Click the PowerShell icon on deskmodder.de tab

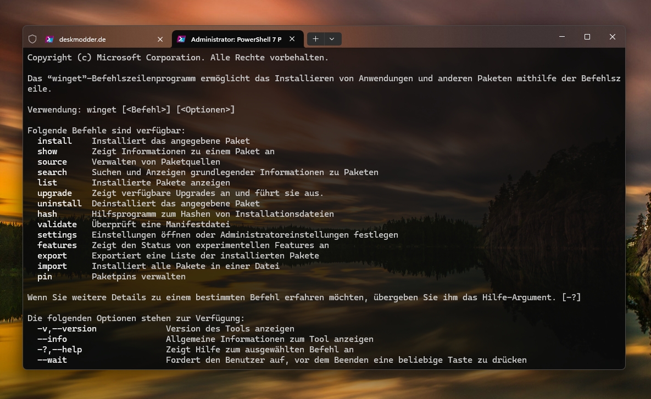pyautogui.click(x=50, y=39)
